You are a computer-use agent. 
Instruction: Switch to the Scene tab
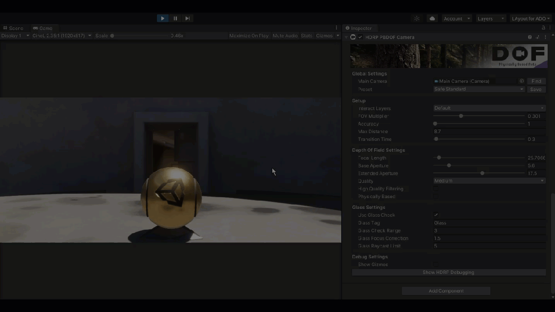click(13, 28)
